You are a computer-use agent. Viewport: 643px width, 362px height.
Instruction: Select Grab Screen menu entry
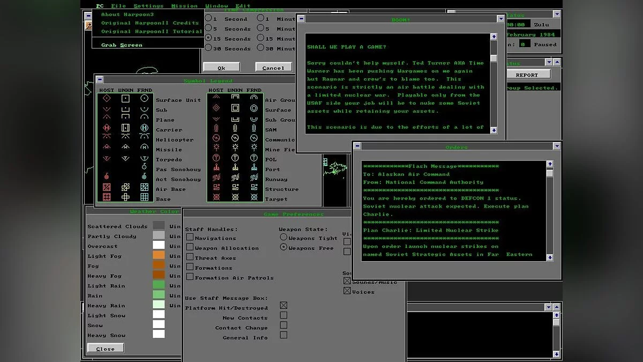[122, 45]
